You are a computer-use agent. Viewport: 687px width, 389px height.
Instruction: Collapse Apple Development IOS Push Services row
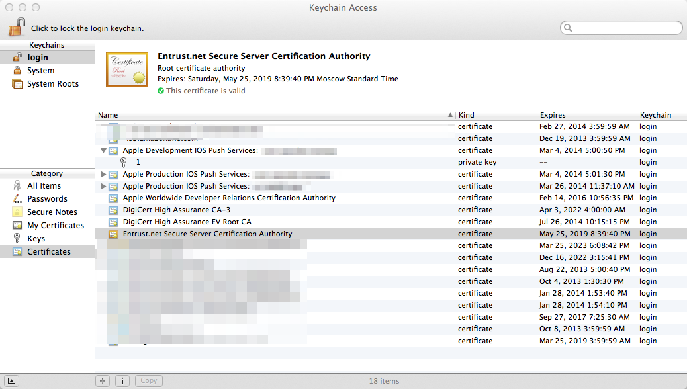pos(103,151)
